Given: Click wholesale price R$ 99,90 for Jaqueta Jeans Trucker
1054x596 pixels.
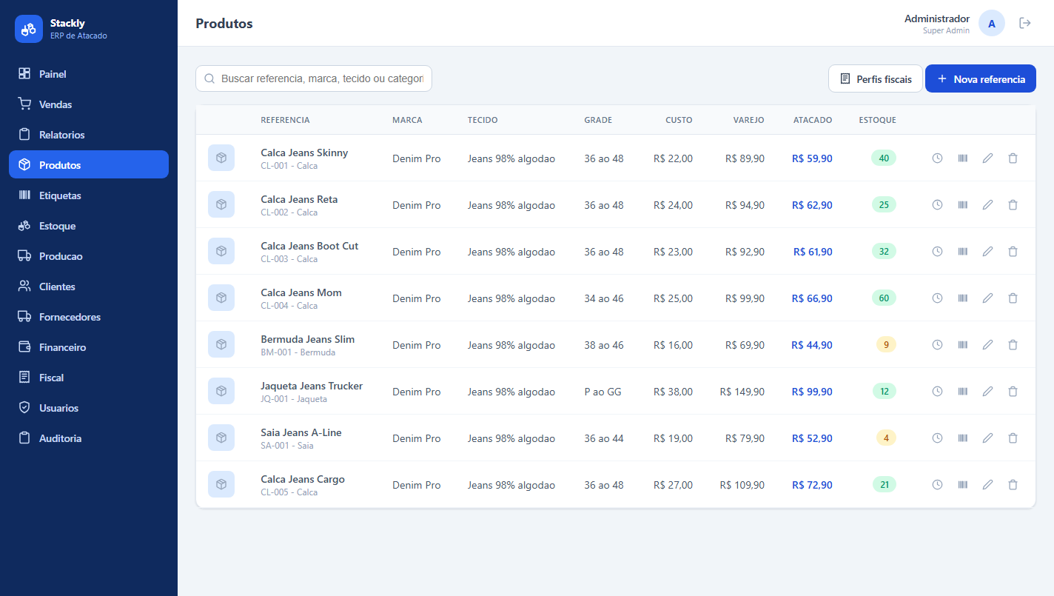Looking at the screenshot, I should pyautogui.click(x=812, y=392).
